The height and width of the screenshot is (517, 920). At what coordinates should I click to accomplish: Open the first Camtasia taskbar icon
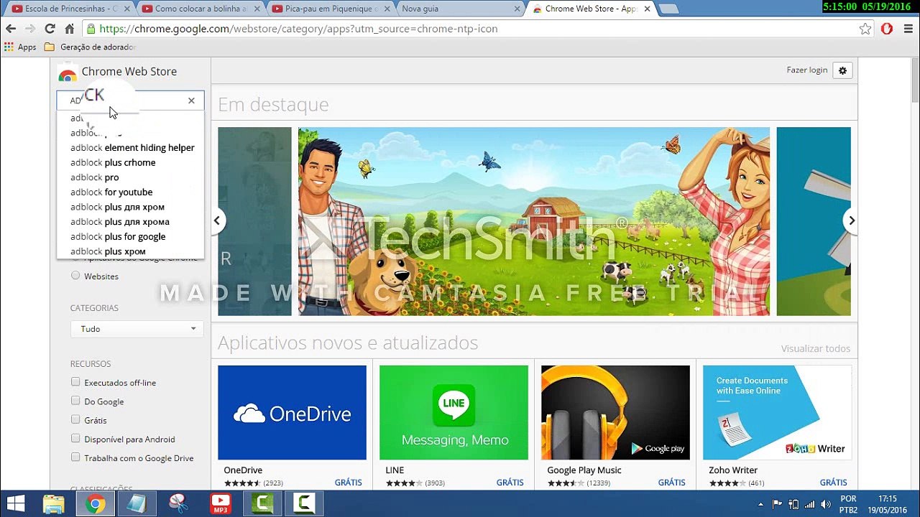click(262, 503)
